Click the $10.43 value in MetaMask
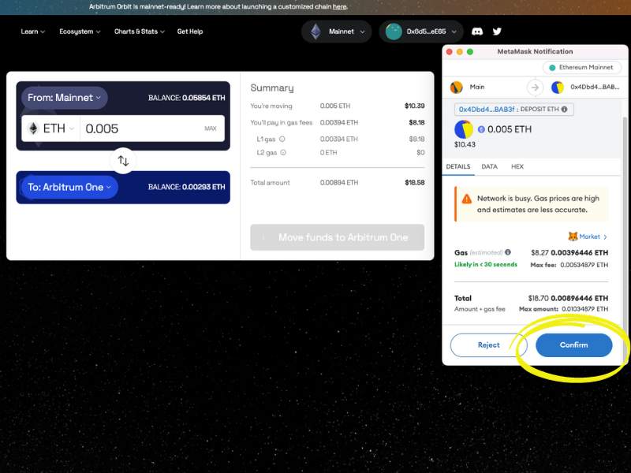 (465, 144)
